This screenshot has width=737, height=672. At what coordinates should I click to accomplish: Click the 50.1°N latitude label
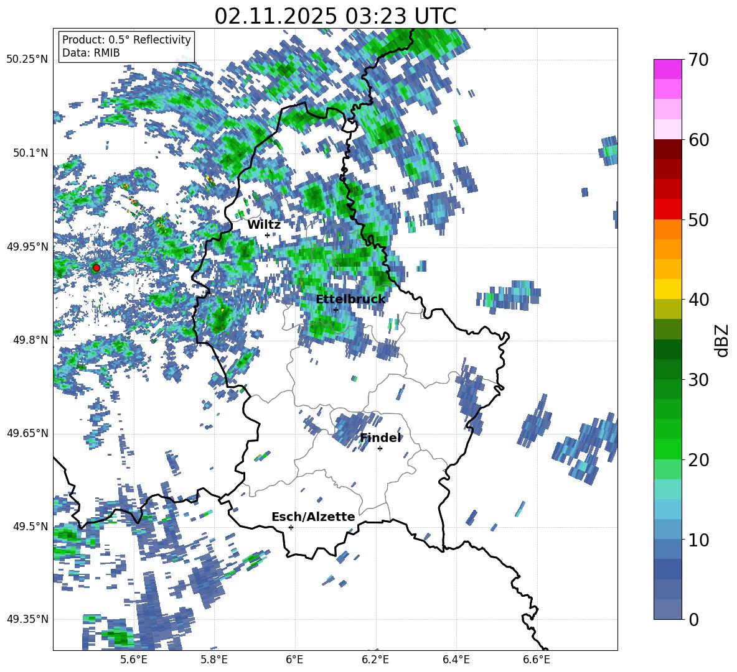30,153
